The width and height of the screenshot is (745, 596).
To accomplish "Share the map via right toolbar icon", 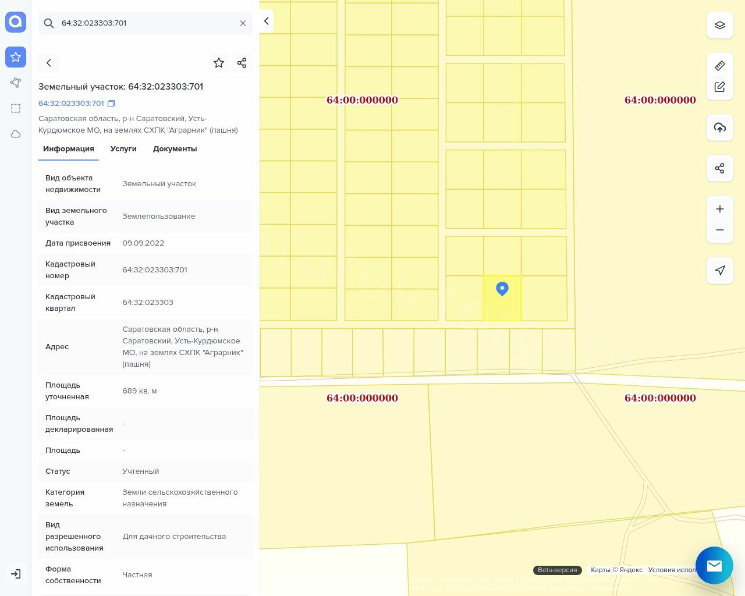I will [719, 168].
